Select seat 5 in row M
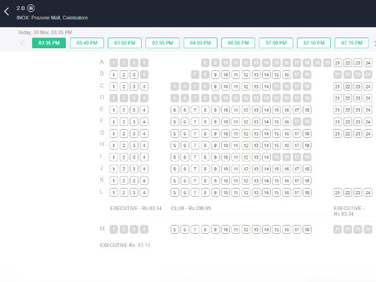The height and width of the screenshot is (282, 376). pos(175,229)
